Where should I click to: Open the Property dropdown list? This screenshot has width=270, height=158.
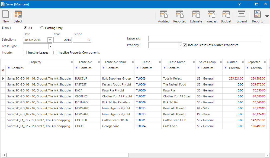pyautogui.click(x=180, y=45)
